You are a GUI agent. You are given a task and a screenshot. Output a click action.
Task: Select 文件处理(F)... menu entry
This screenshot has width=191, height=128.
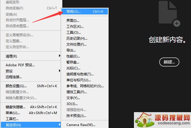point(76,44)
